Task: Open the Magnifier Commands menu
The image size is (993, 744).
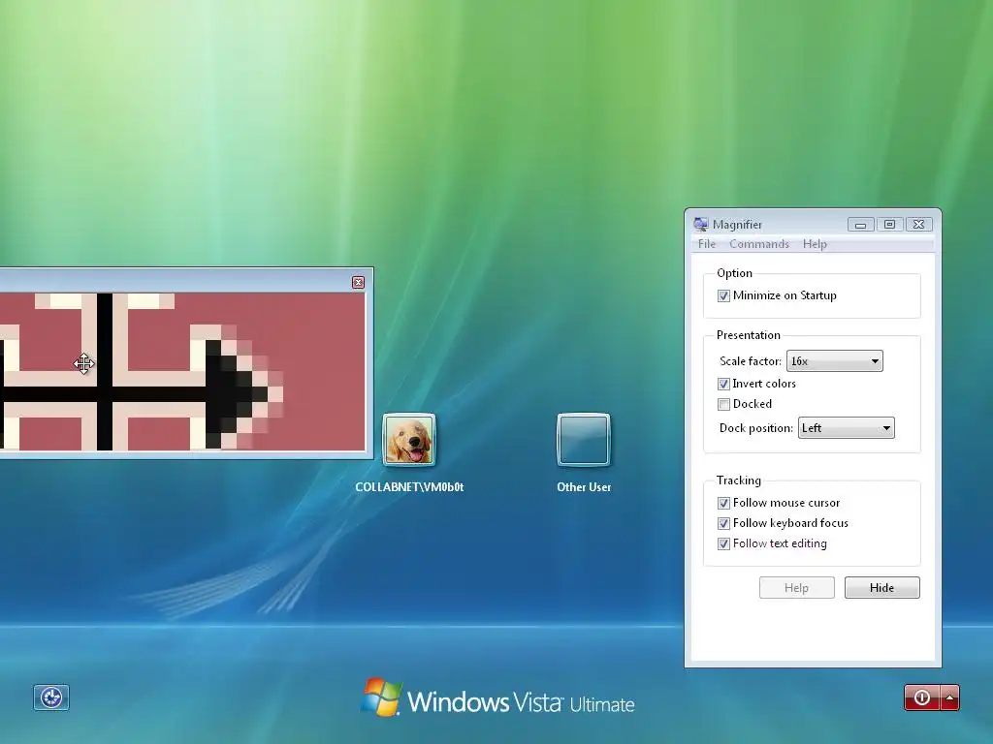Action: click(759, 244)
